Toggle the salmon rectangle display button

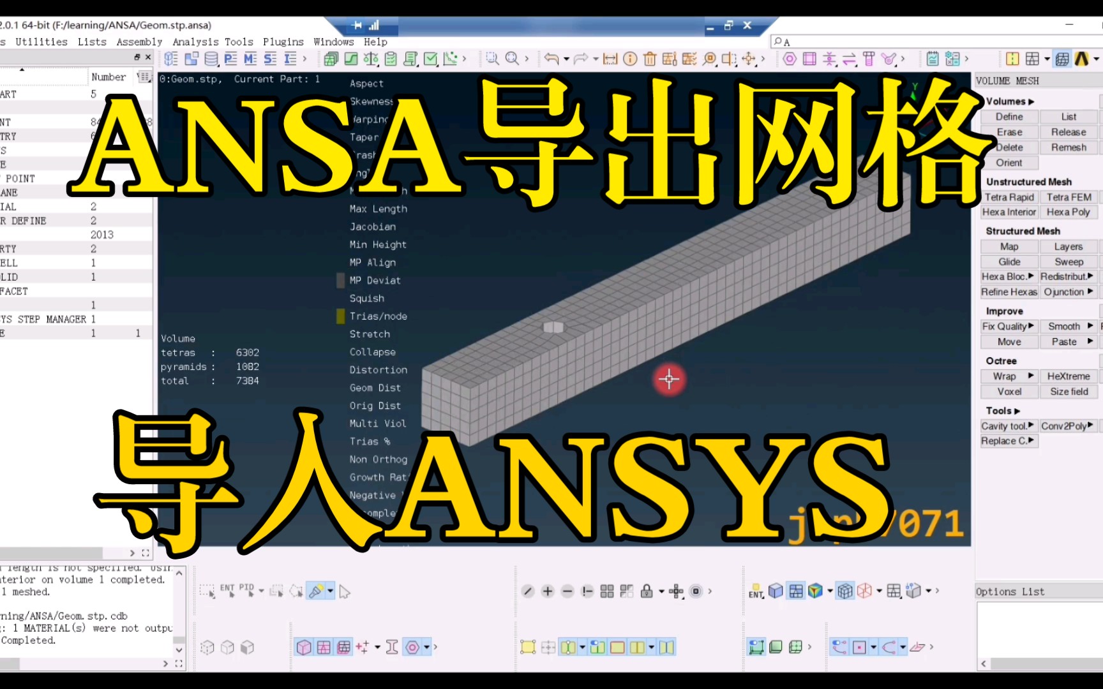click(x=617, y=648)
